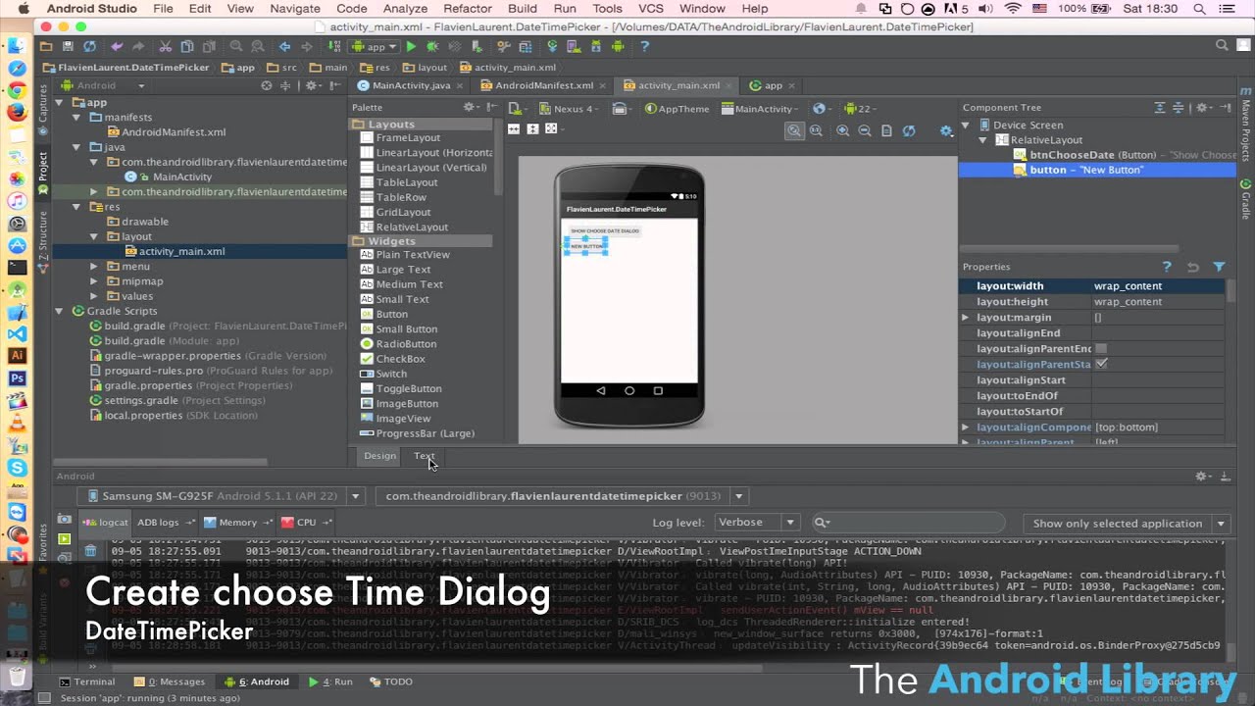
Task: Open the 4: Run tool window
Action: click(x=330, y=681)
